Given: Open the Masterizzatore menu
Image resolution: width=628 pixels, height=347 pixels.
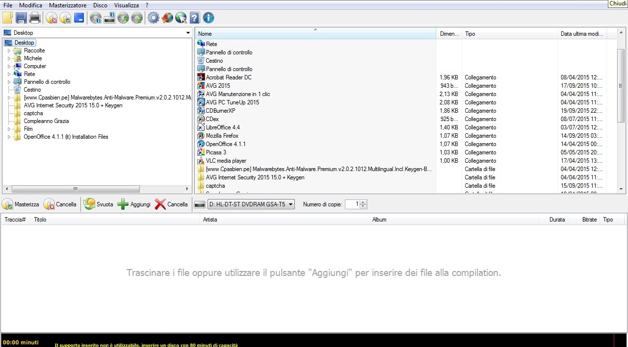Looking at the screenshot, I should (68, 5).
